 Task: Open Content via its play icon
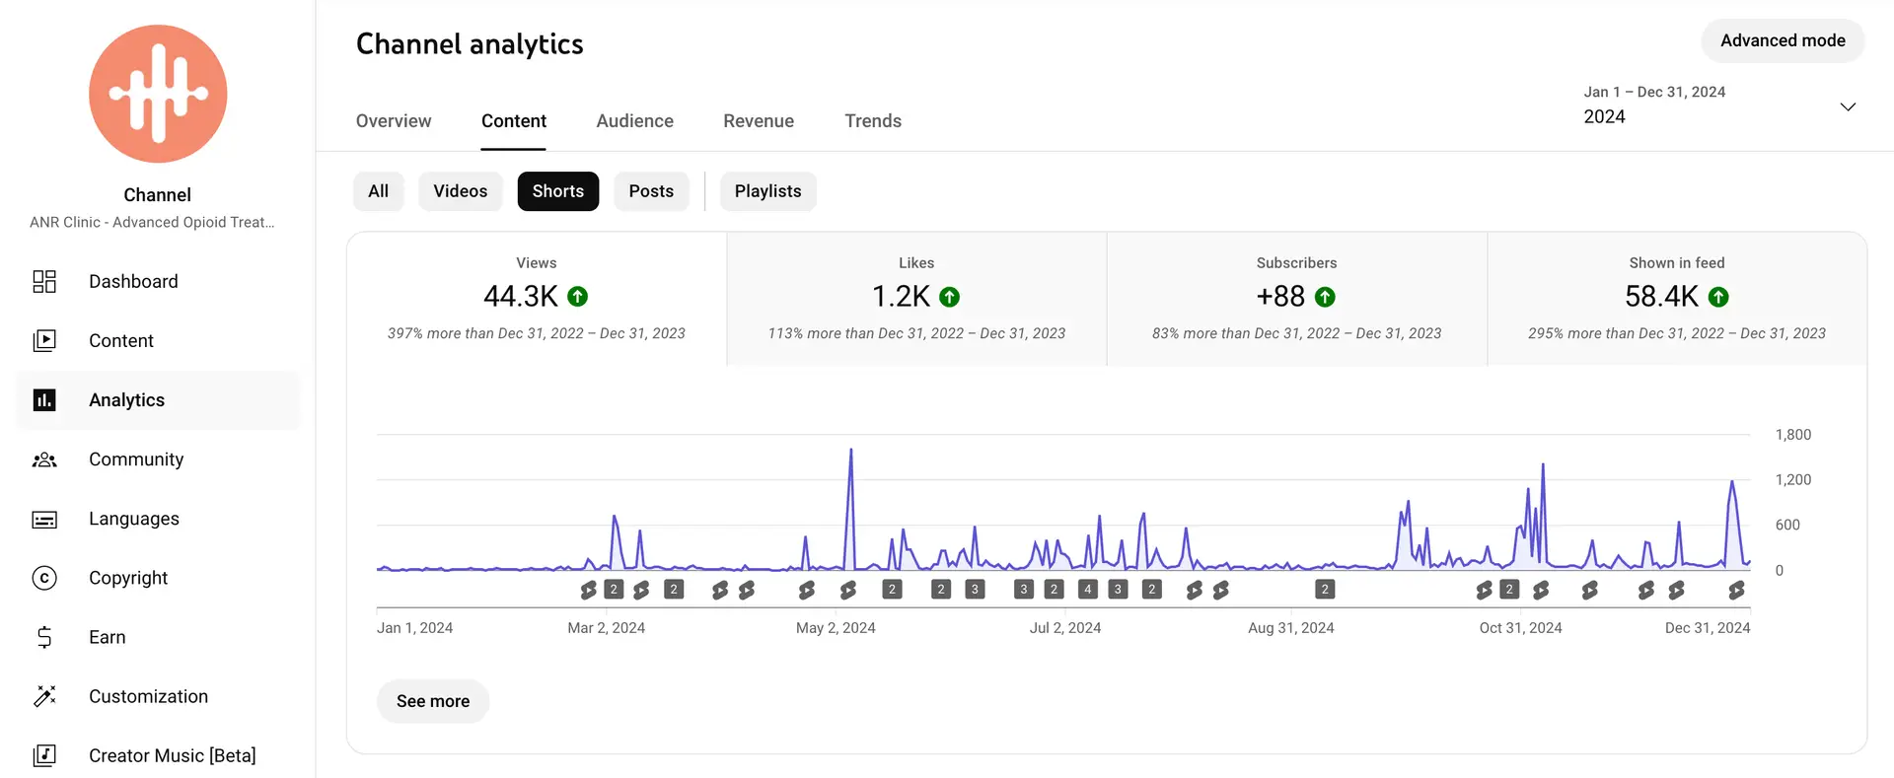coord(44,341)
